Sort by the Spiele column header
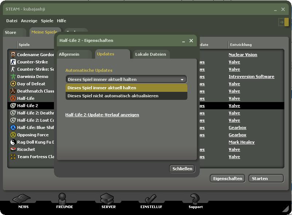The image size is (292, 215). tap(24, 45)
